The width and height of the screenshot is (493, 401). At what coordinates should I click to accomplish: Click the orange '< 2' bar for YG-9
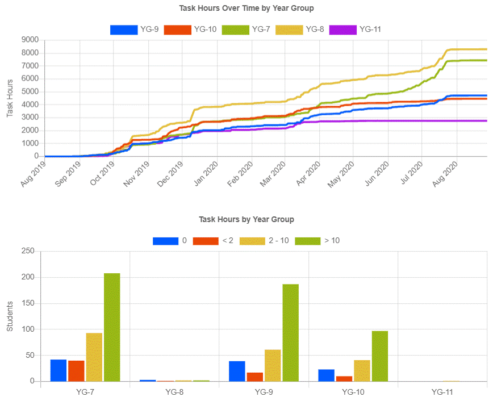pos(255,377)
